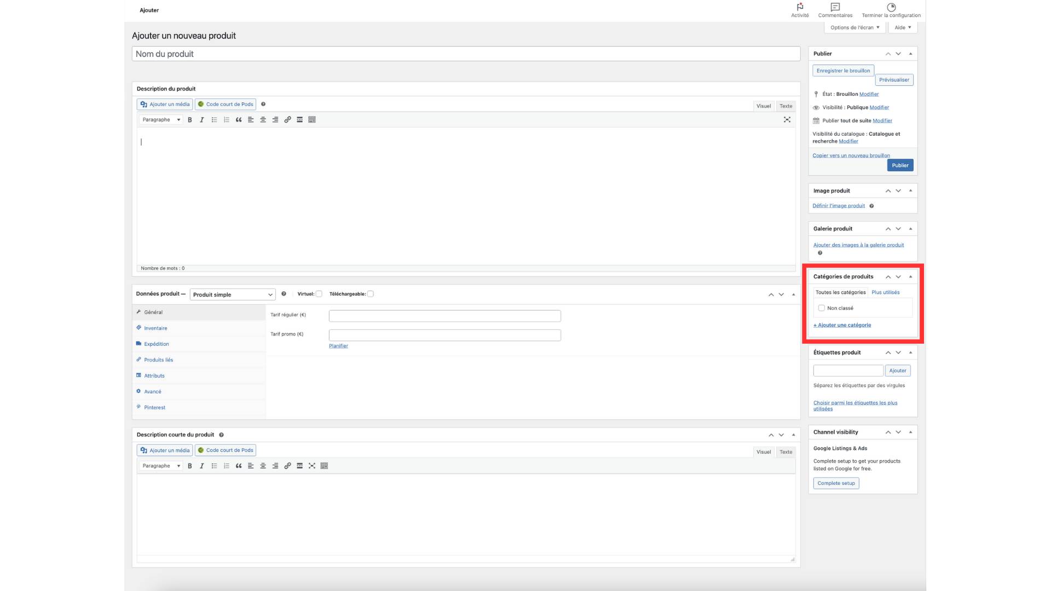1051x591 pixels.
Task: Click blockquote icon in the short description toolbar
Action: pos(239,466)
